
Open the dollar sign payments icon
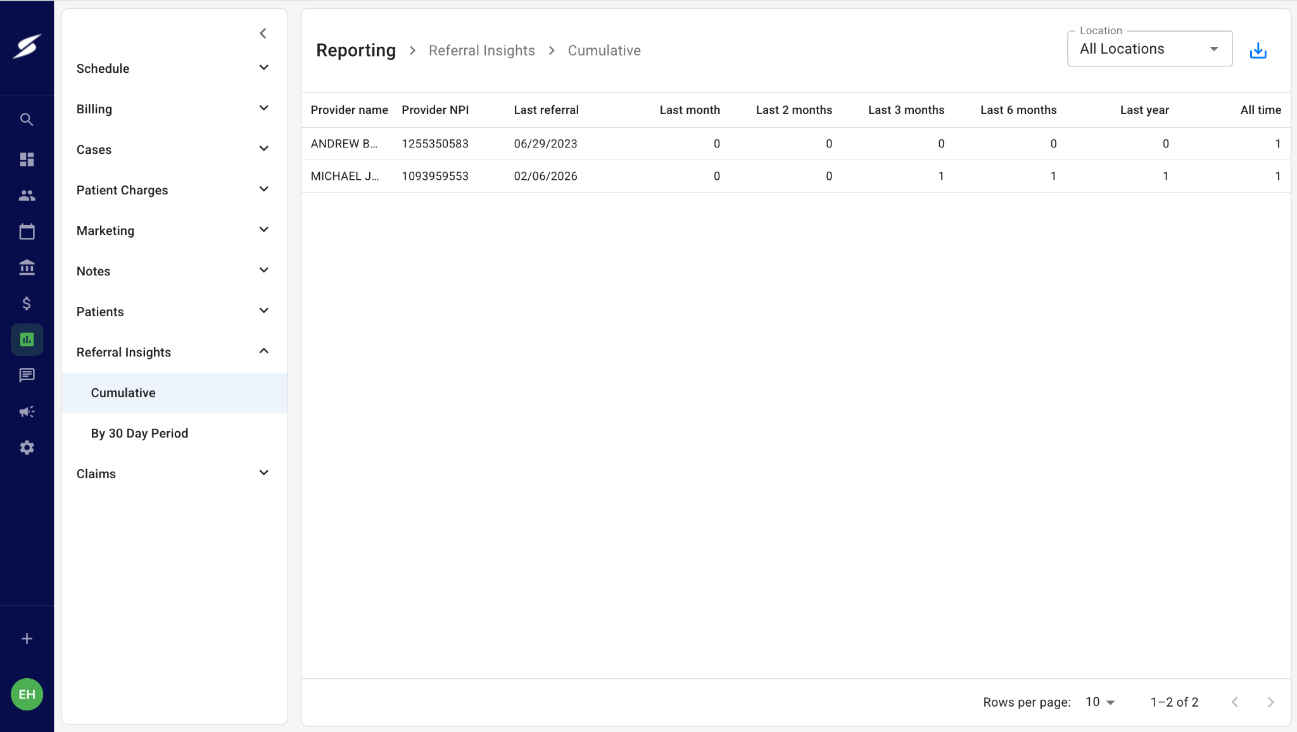click(27, 303)
